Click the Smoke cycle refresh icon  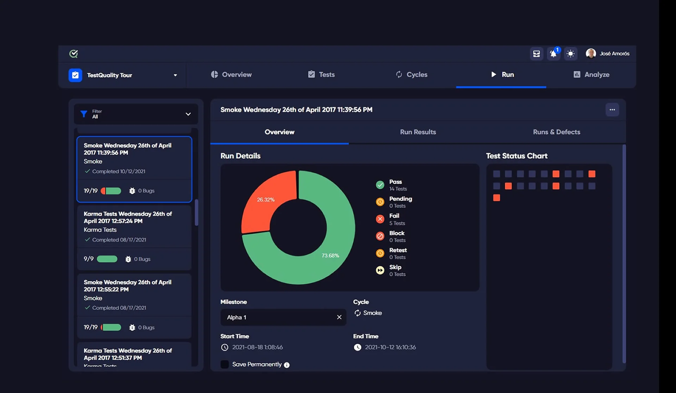(x=357, y=313)
